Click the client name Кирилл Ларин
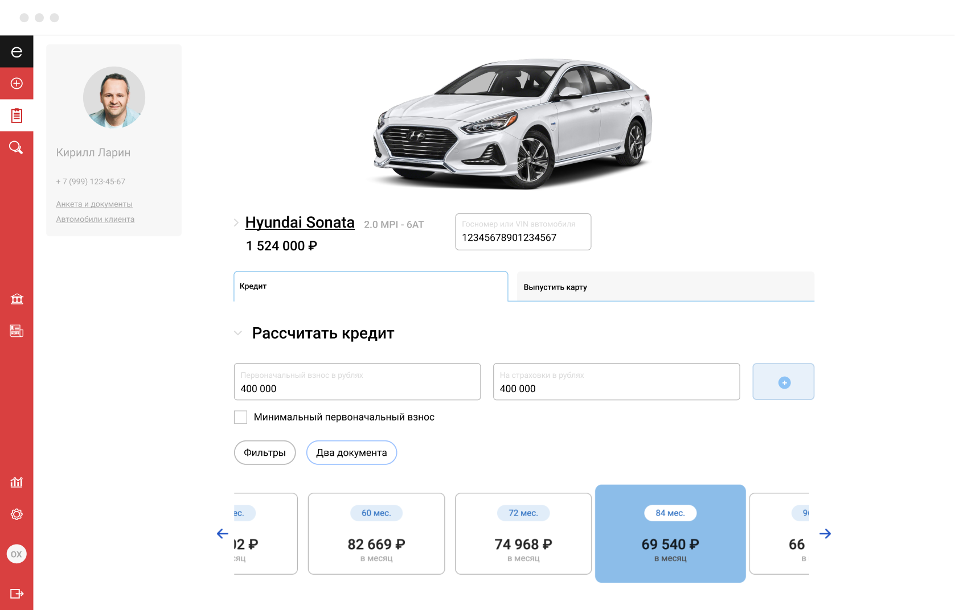955x610 pixels. [93, 152]
